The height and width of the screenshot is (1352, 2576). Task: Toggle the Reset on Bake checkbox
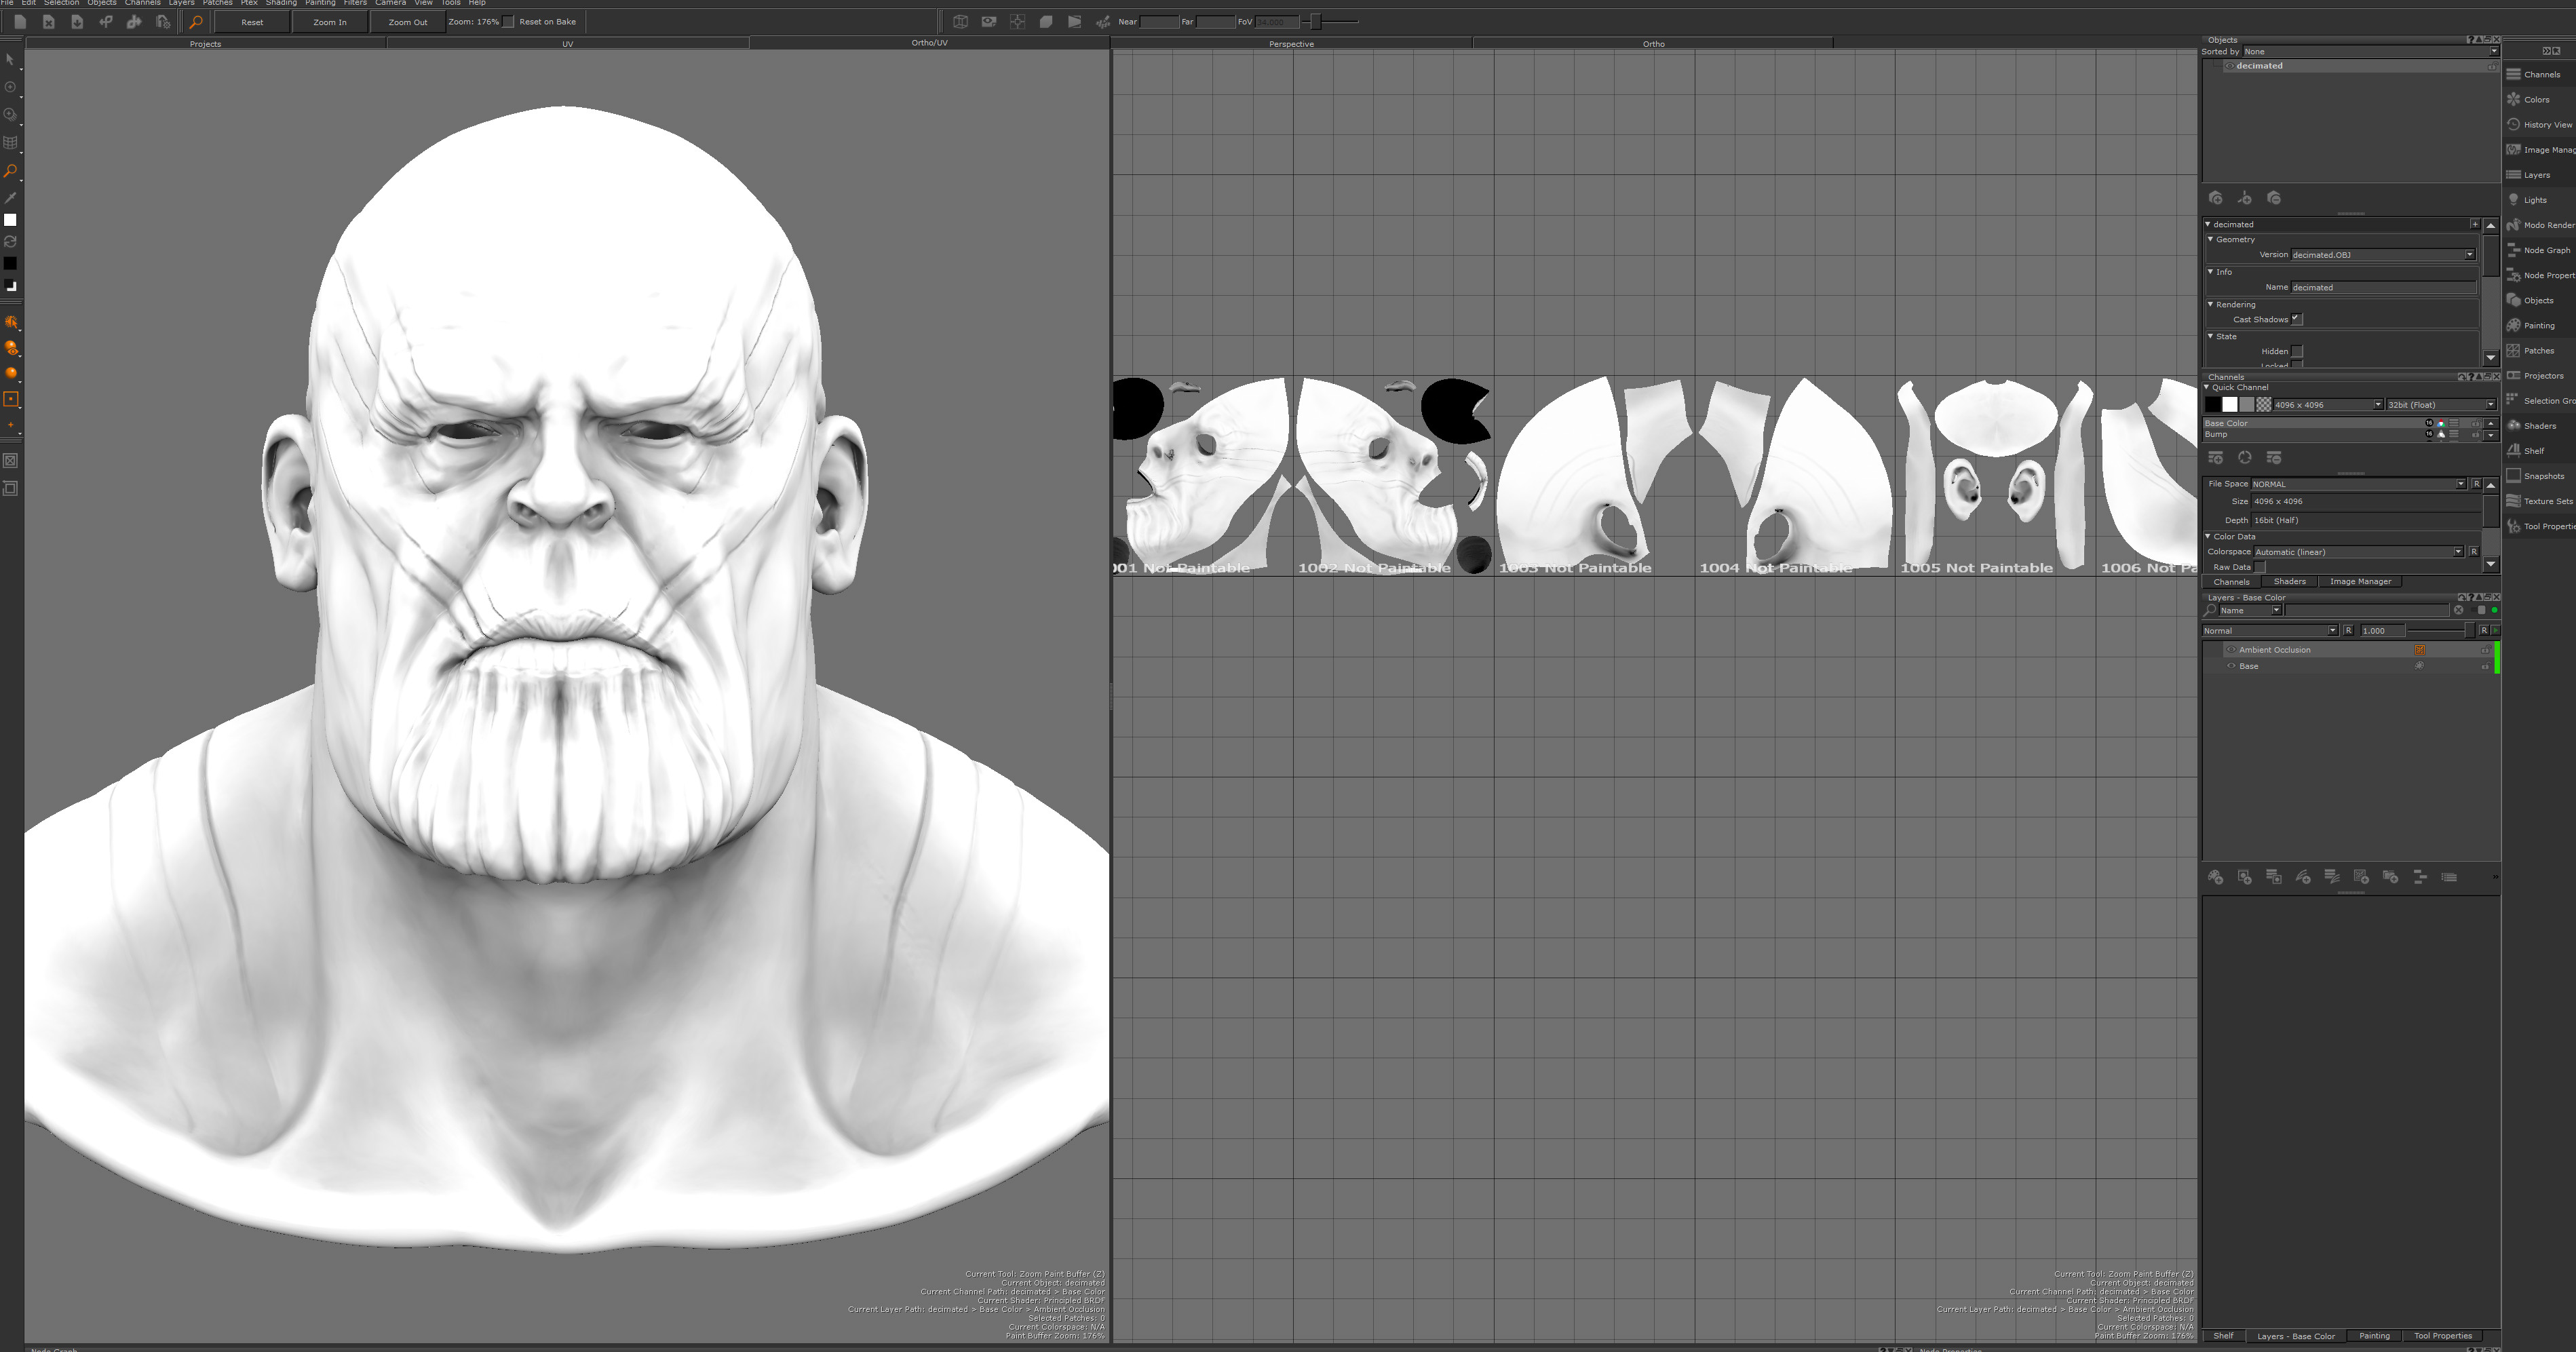pyautogui.click(x=508, y=22)
